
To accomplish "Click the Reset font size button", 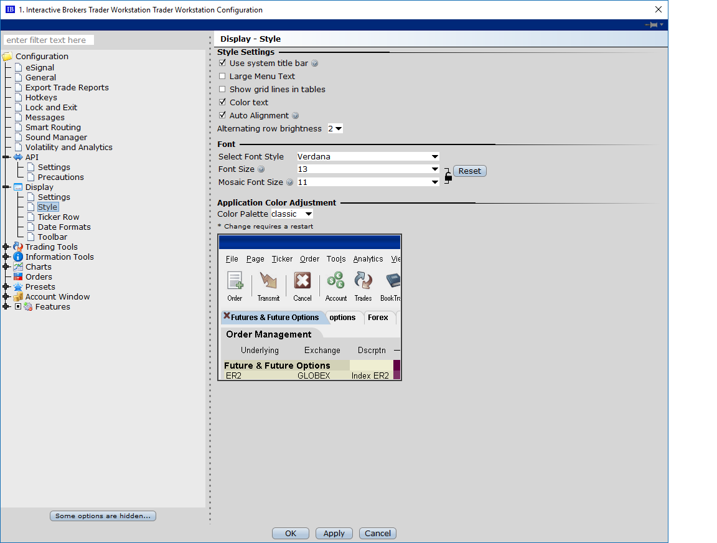I will click(x=470, y=171).
